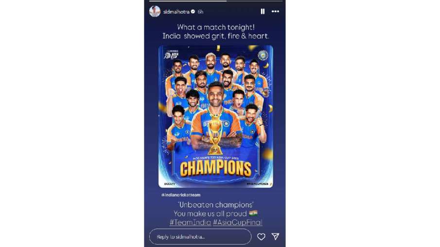This screenshot has width=440, height=247.
Task: Click the 6h timestamp label
Action: pos(200,12)
